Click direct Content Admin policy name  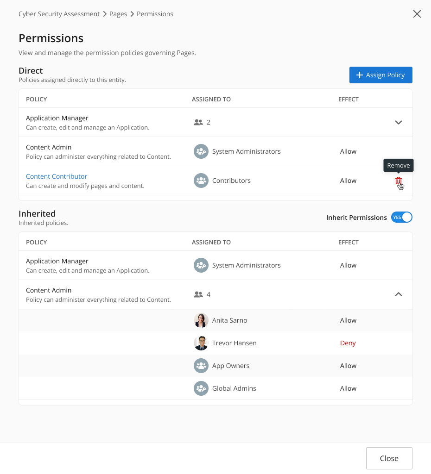(49, 147)
